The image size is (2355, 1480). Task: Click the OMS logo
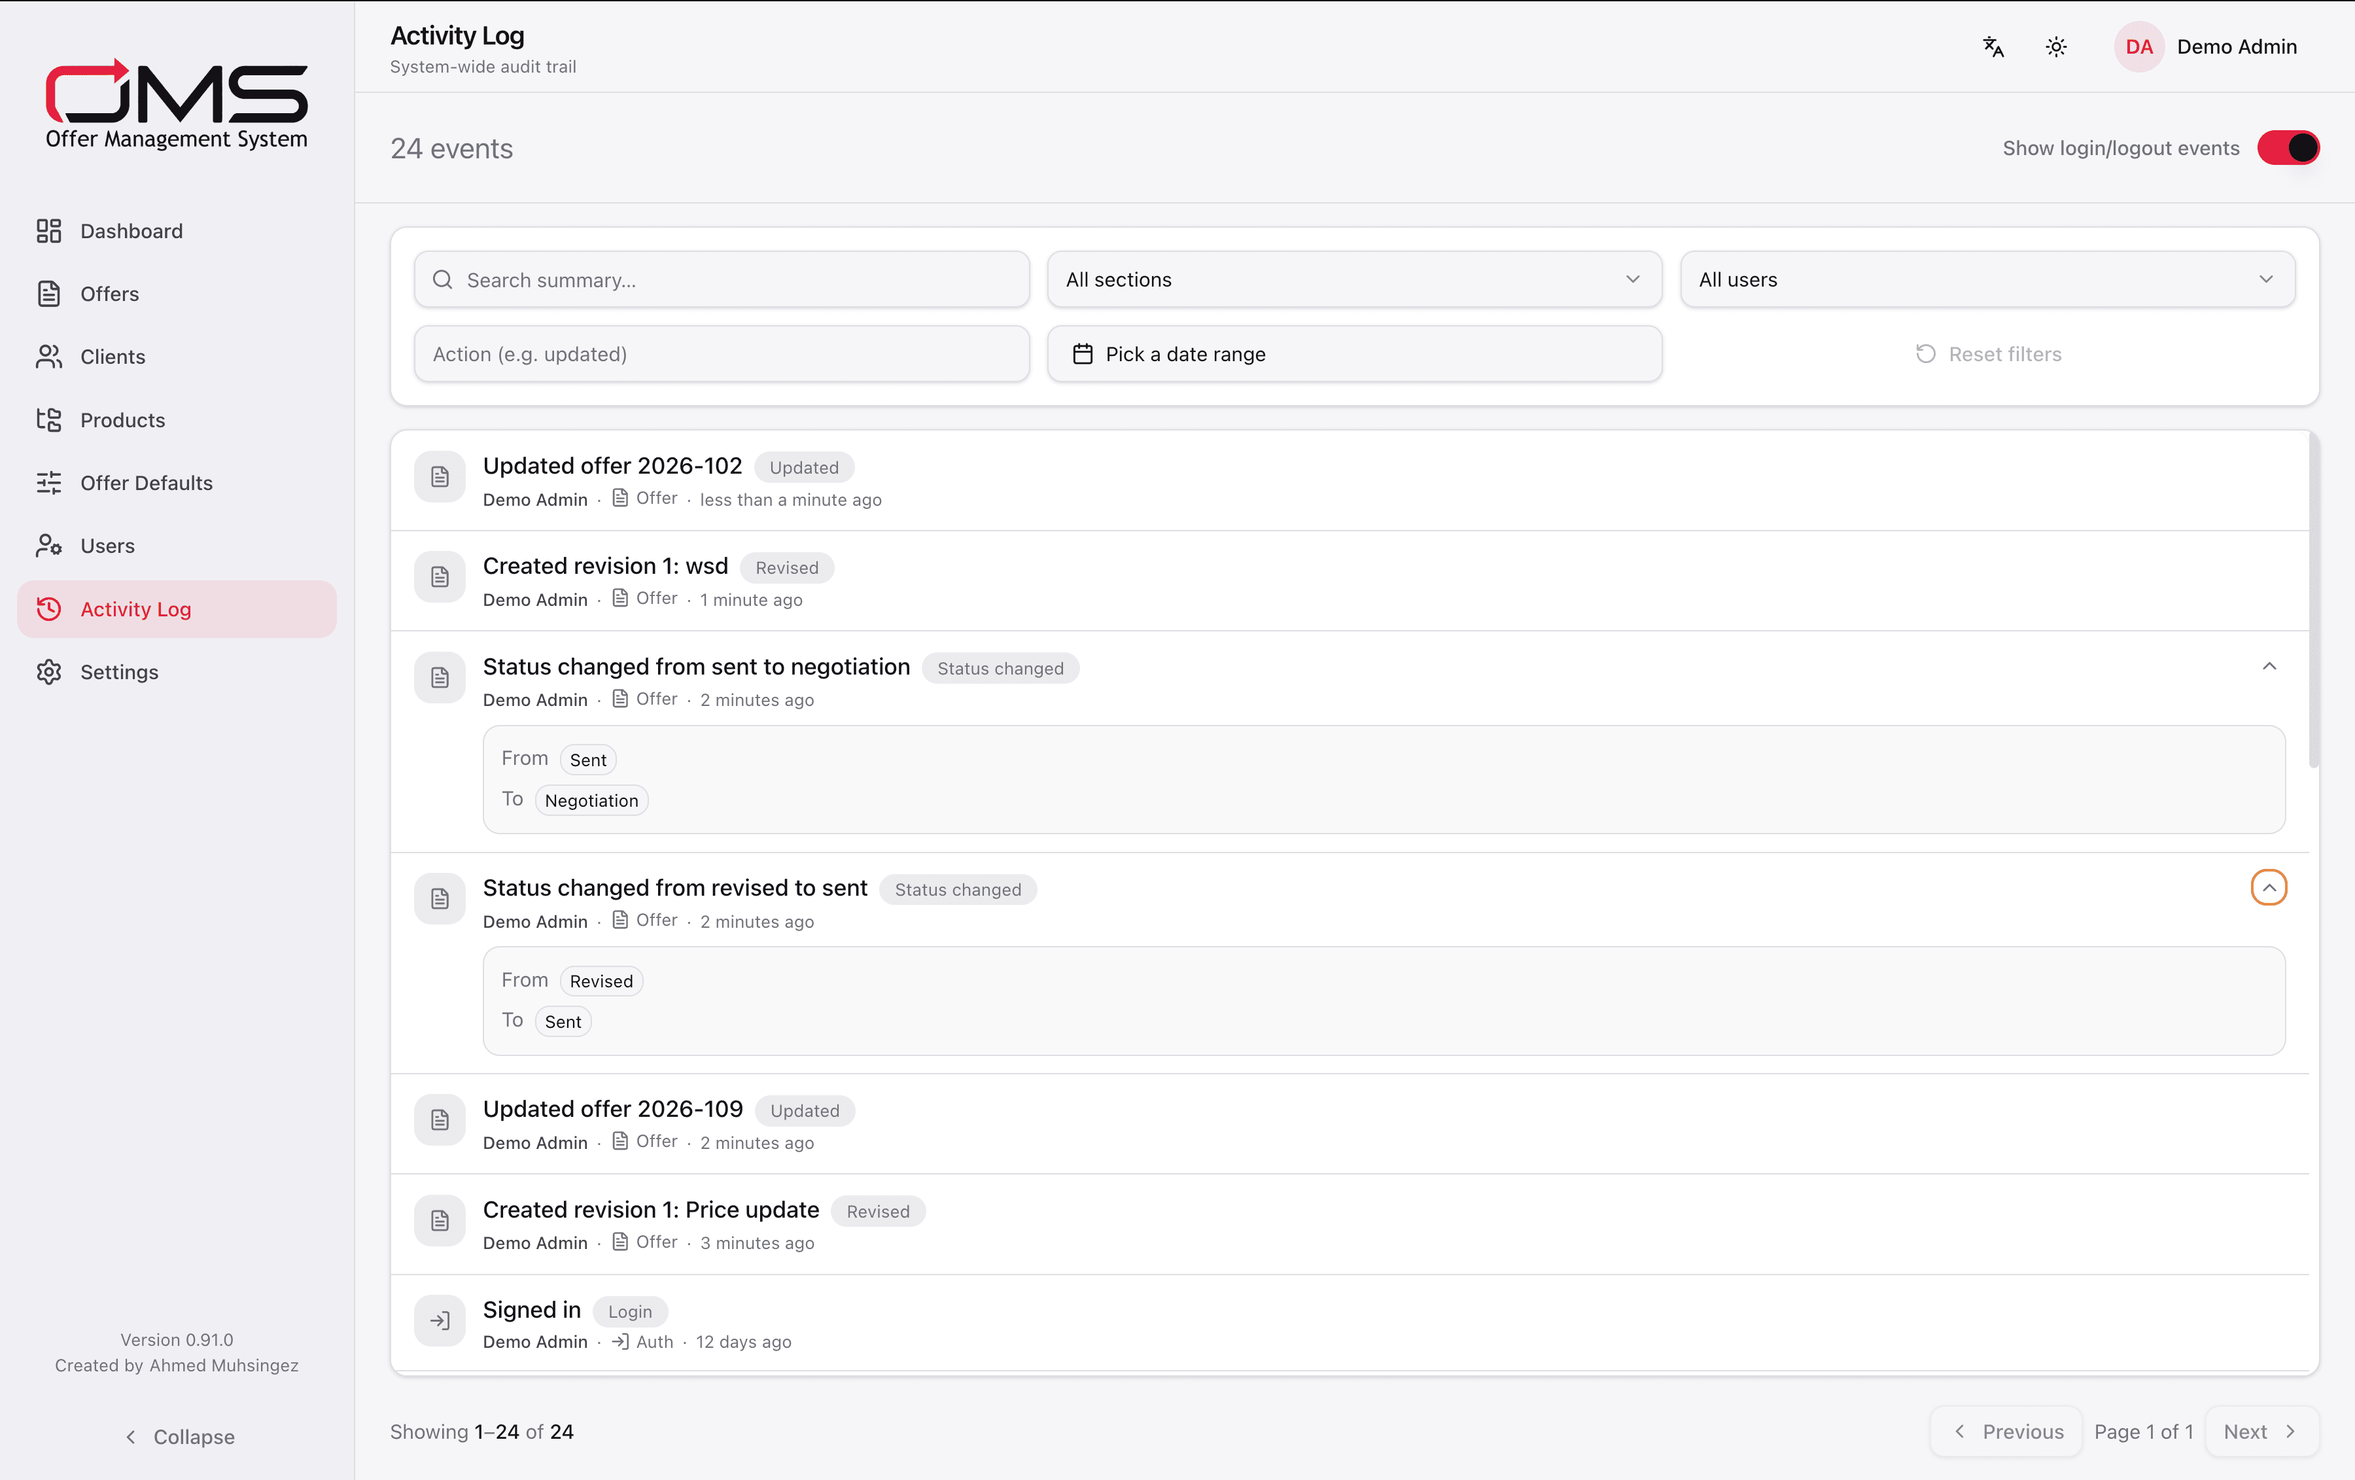click(x=176, y=103)
